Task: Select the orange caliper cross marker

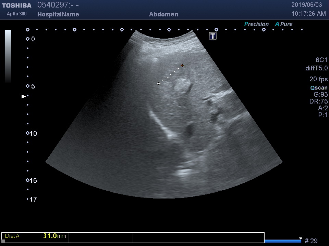Action: [182, 66]
